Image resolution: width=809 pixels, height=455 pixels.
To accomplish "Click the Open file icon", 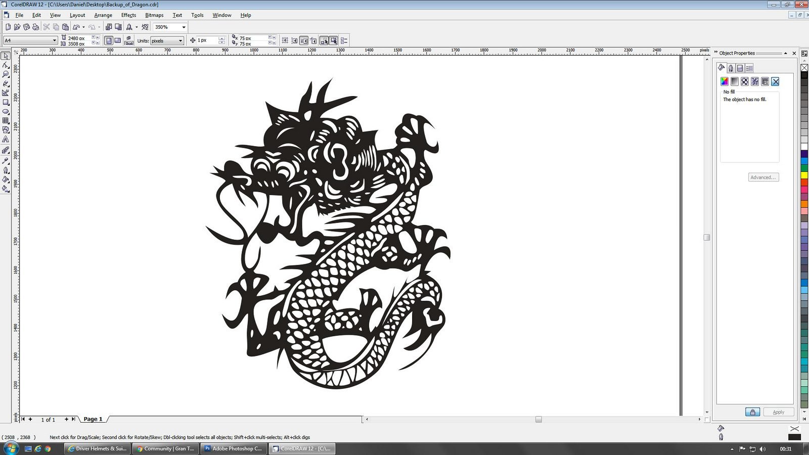I will 17,27.
